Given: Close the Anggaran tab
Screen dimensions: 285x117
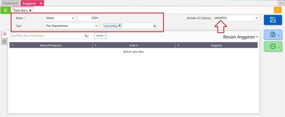Looking at the screenshot, I should click(x=41, y=3).
